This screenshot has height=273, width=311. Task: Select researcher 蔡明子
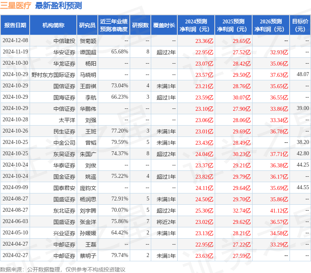point(88,256)
